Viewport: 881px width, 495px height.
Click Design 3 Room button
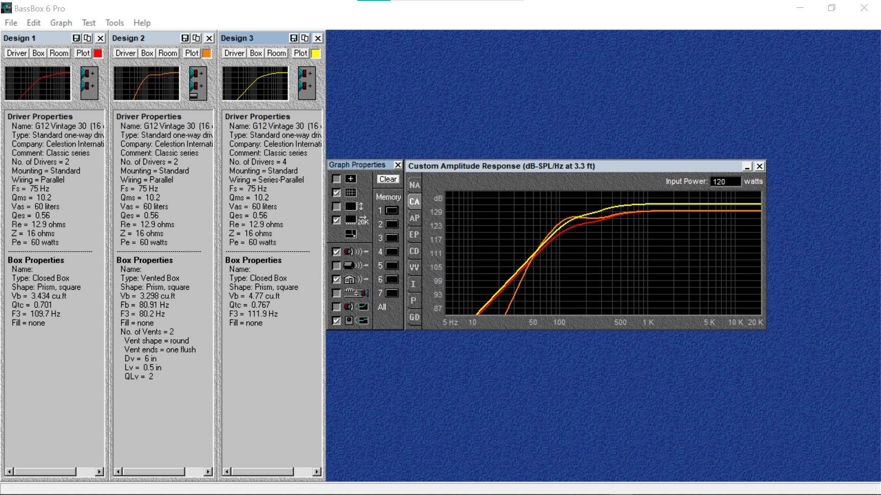tap(277, 53)
